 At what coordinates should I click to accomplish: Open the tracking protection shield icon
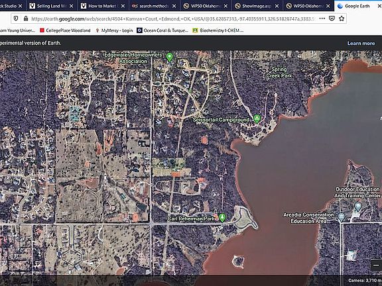(x=16, y=19)
